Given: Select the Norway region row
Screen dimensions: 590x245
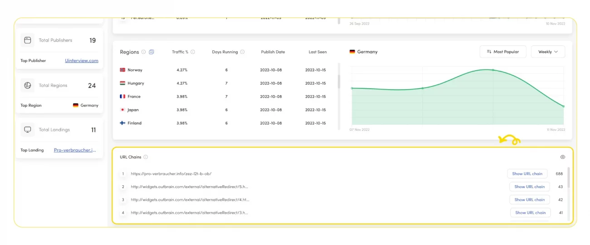Looking at the screenshot, I should click(226, 70).
